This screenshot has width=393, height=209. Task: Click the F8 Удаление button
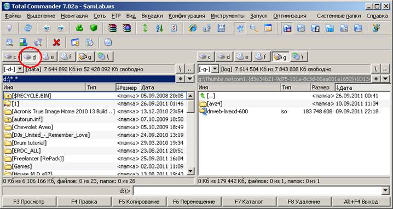[304, 201]
